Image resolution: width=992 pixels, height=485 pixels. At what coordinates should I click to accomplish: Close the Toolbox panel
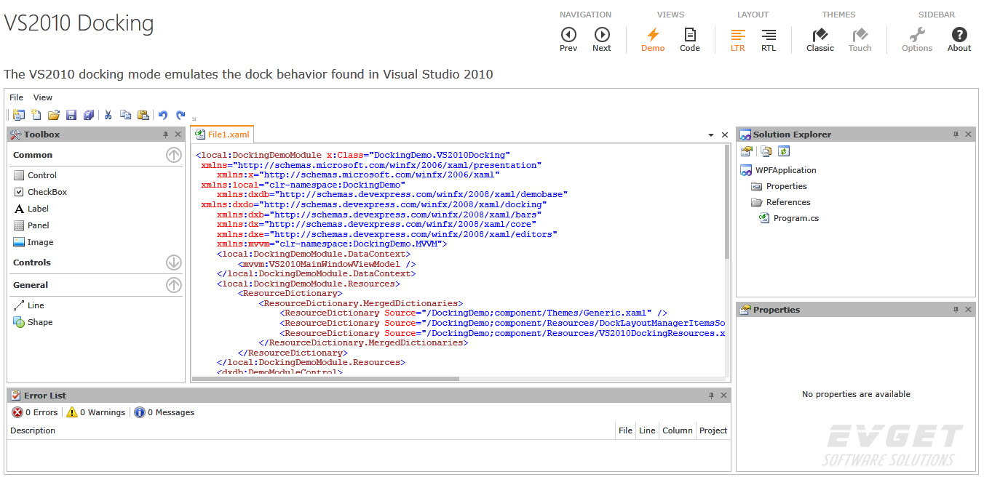178,135
